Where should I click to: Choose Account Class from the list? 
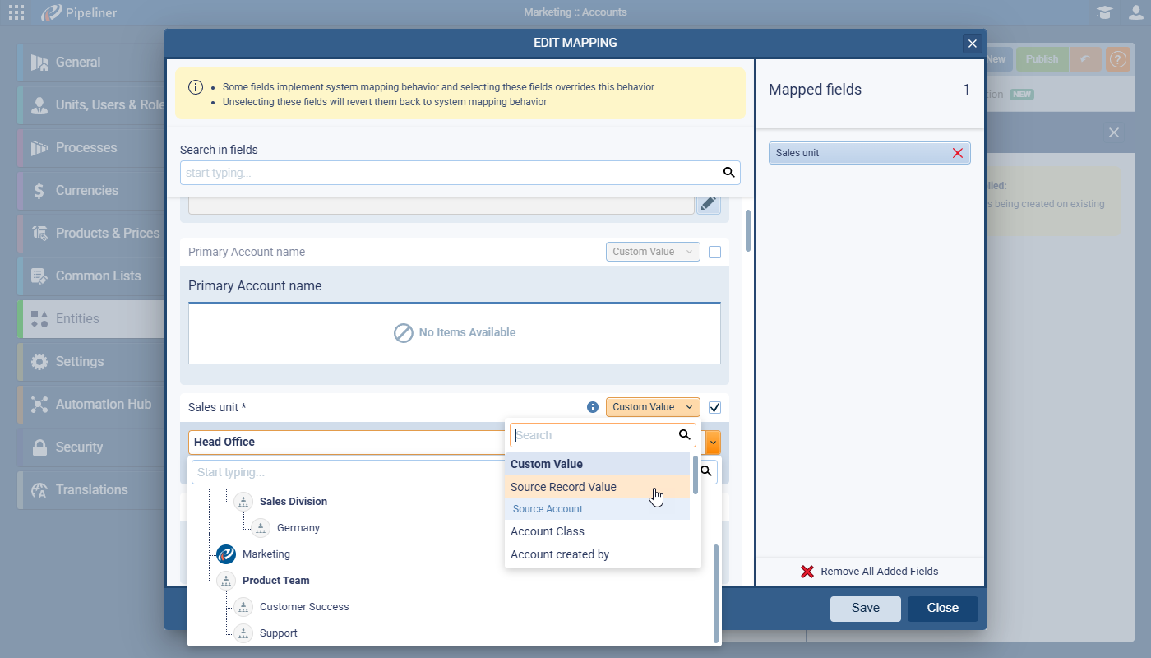[x=548, y=531]
